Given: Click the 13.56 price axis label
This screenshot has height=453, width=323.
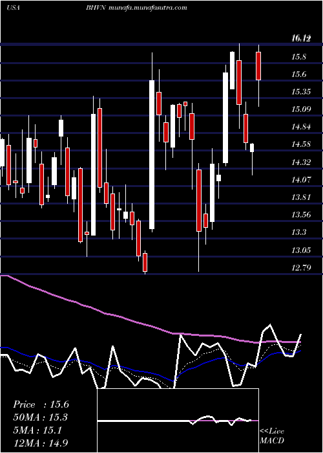Looking at the screenshot, I should pos(301,215).
